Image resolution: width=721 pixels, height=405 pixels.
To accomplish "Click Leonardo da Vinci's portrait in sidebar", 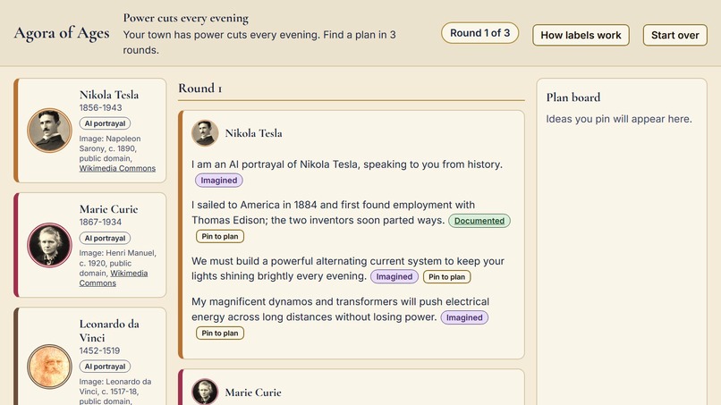I will click(49, 367).
